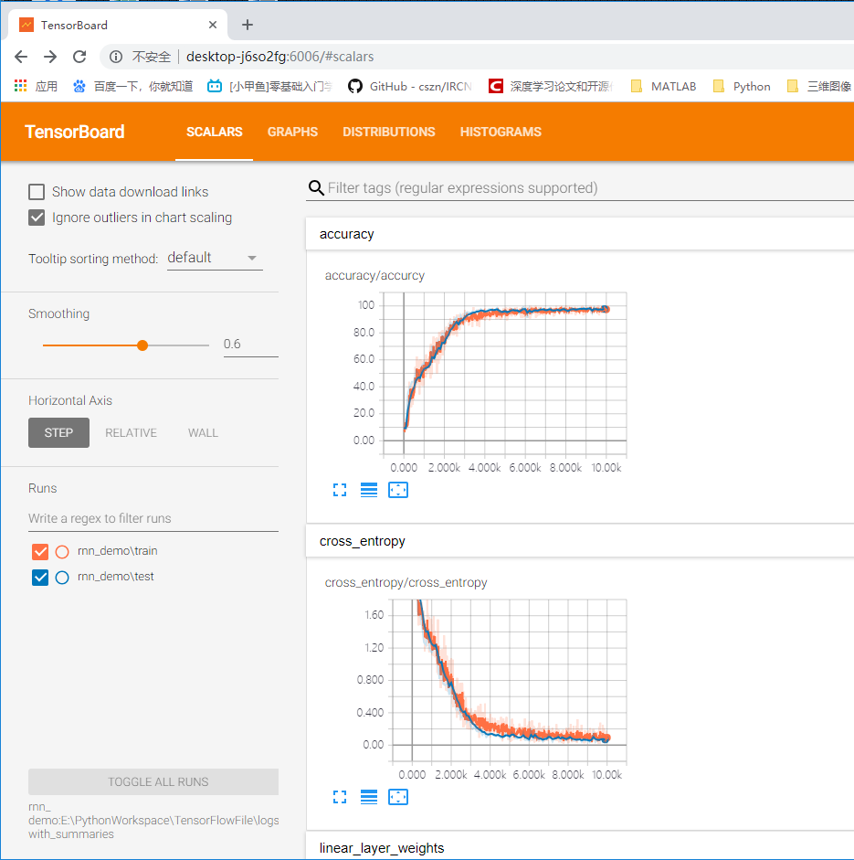Expand the cross_entropy chart to full size
Viewport: 854px width, 860px height.
click(x=340, y=797)
